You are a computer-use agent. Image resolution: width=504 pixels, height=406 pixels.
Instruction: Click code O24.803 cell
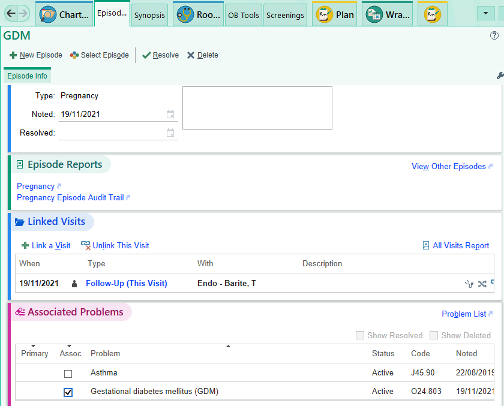click(x=426, y=391)
